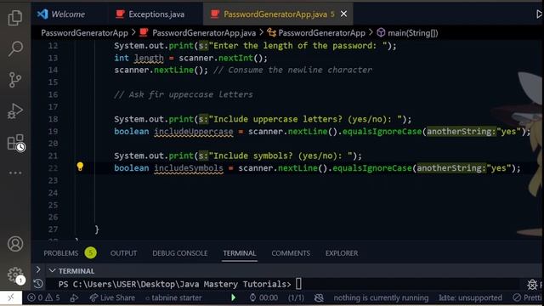Click the closing brace on line 27
This screenshot has height=306, width=544.
coord(97,229)
